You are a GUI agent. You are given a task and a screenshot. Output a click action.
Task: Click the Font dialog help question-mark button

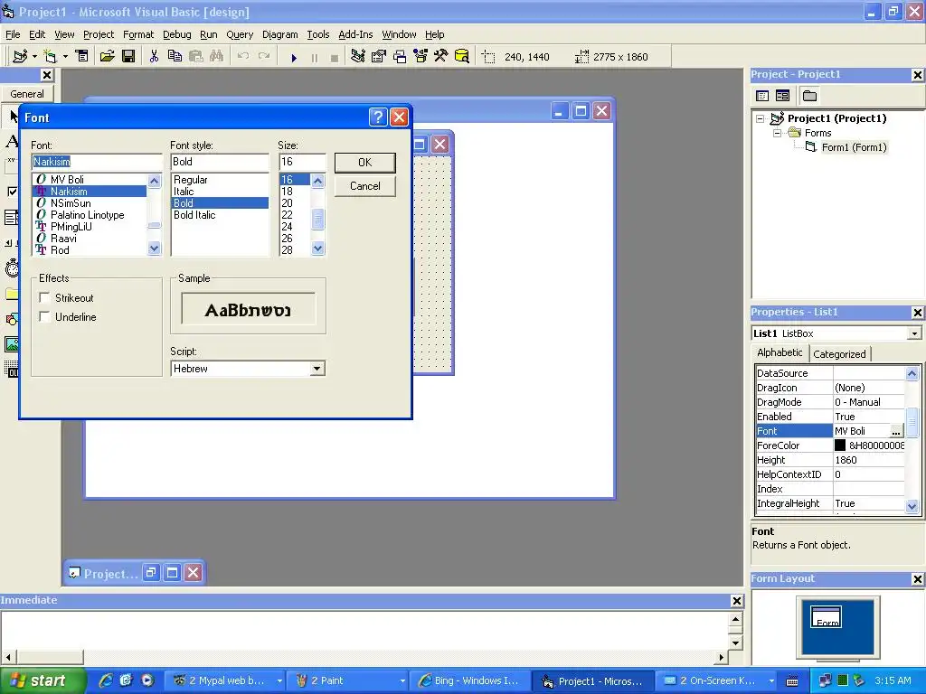[378, 117]
